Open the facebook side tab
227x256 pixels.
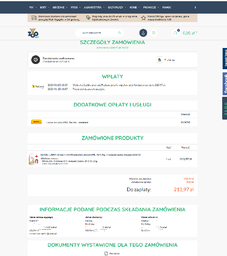click(225, 84)
